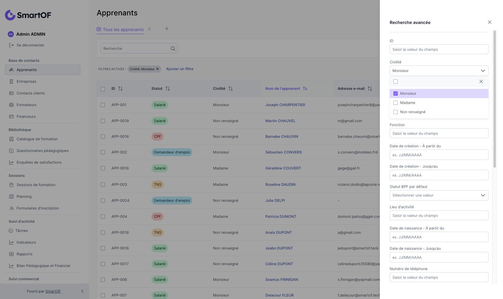
Task: Add a new view with plus icon
Action: click(x=167, y=29)
